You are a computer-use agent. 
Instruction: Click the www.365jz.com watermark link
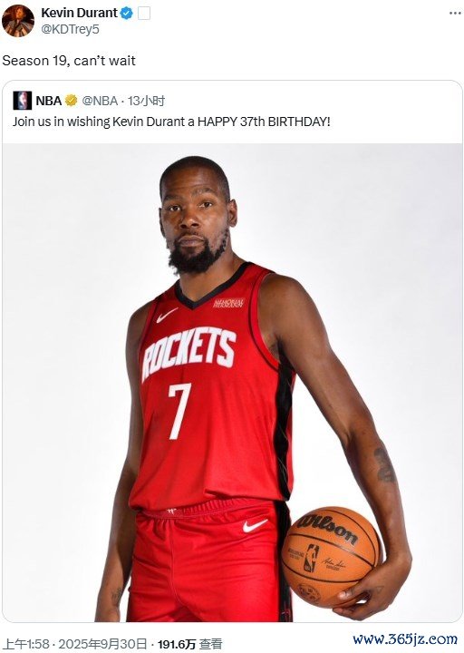click(405, 638)
